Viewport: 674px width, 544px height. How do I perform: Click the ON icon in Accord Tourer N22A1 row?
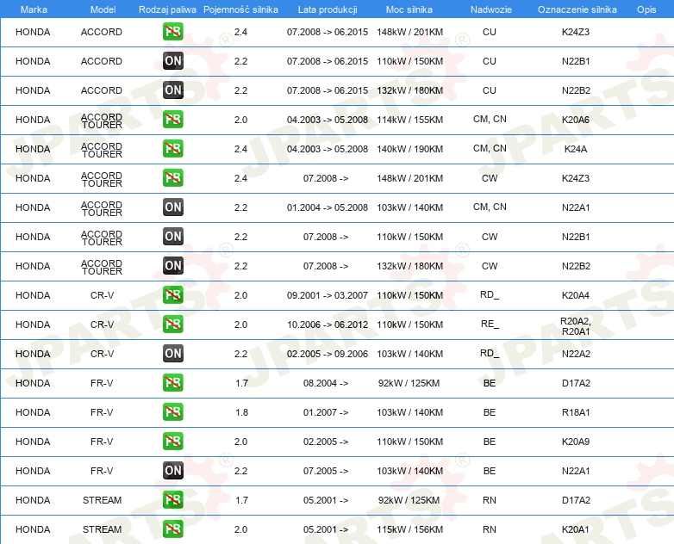(172, 207)
